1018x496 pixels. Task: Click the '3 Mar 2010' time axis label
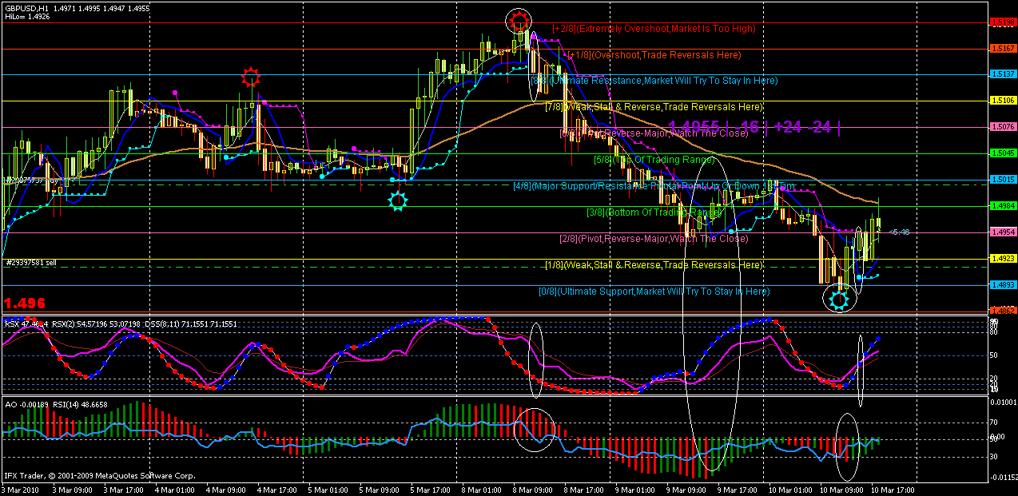click(22, 489)
